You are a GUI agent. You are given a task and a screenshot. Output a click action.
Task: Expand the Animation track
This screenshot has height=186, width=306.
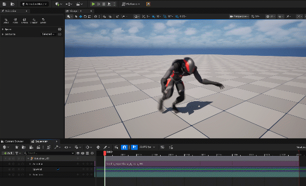point(30,164)
